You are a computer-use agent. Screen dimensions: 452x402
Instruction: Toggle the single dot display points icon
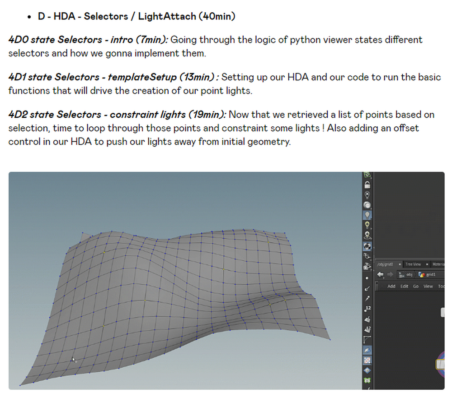(367, 278)
